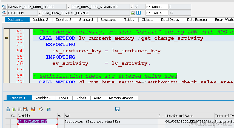
Task: Click 'lv_current_memory' in the code
Action: point(107,38)
